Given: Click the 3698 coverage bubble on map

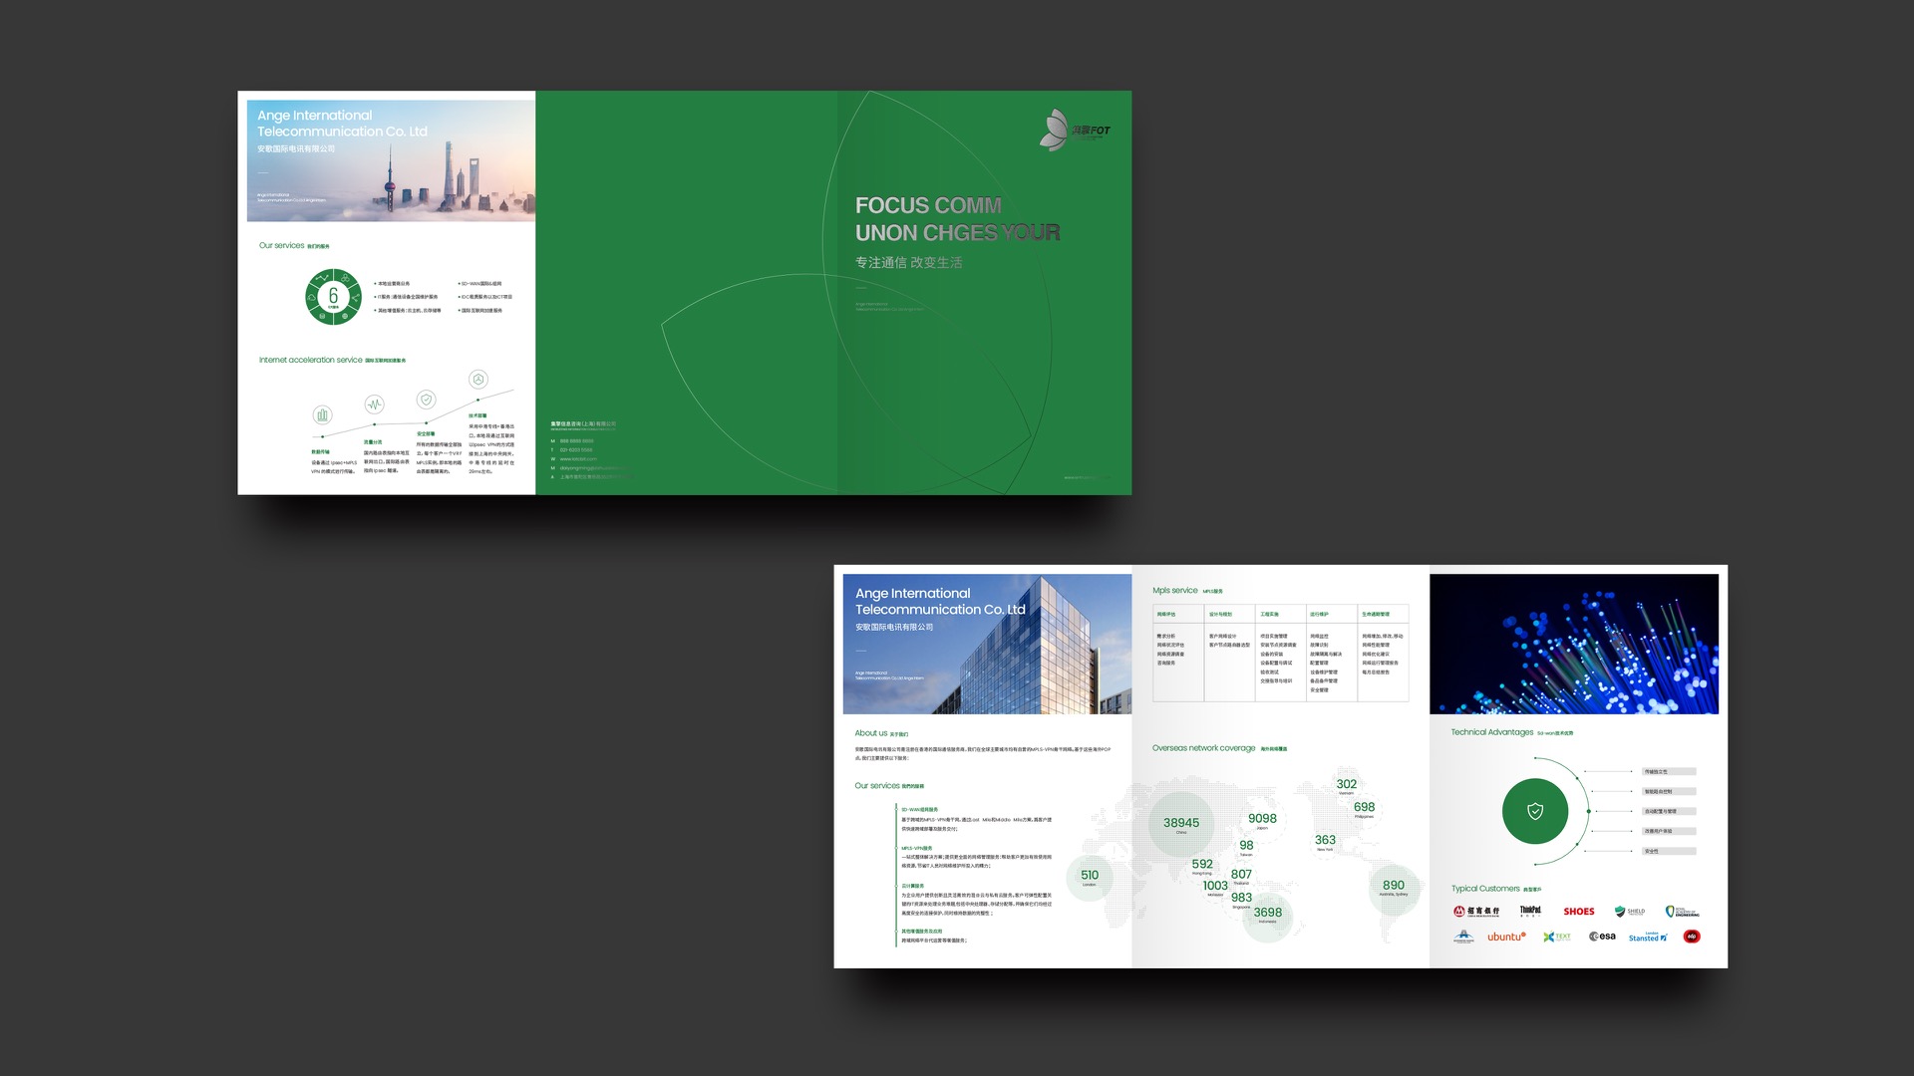Looking at the screenshot, I should coord(1267,914).
